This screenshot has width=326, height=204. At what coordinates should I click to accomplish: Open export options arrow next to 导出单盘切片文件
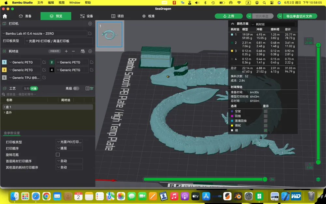click(280, 16)
